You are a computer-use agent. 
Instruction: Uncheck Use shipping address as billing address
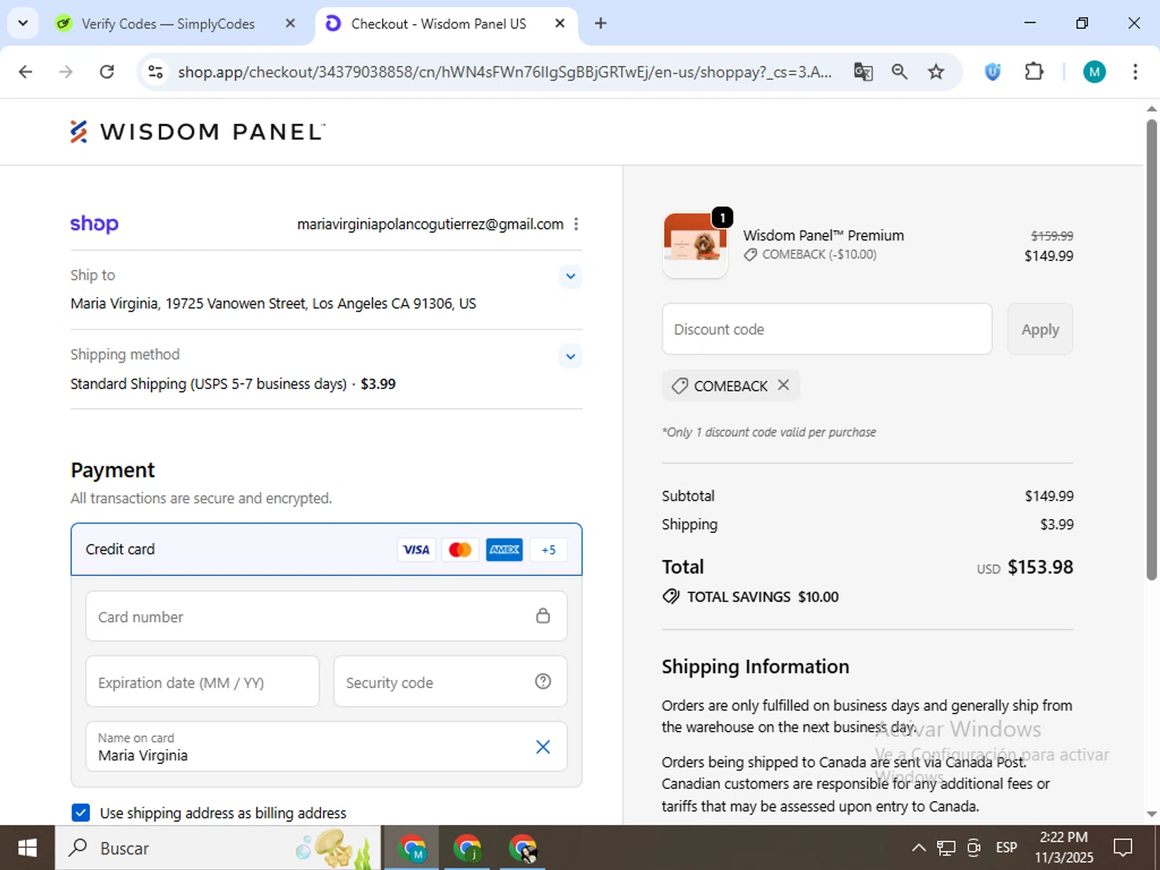pyautogui.click(x=80, y=813)
